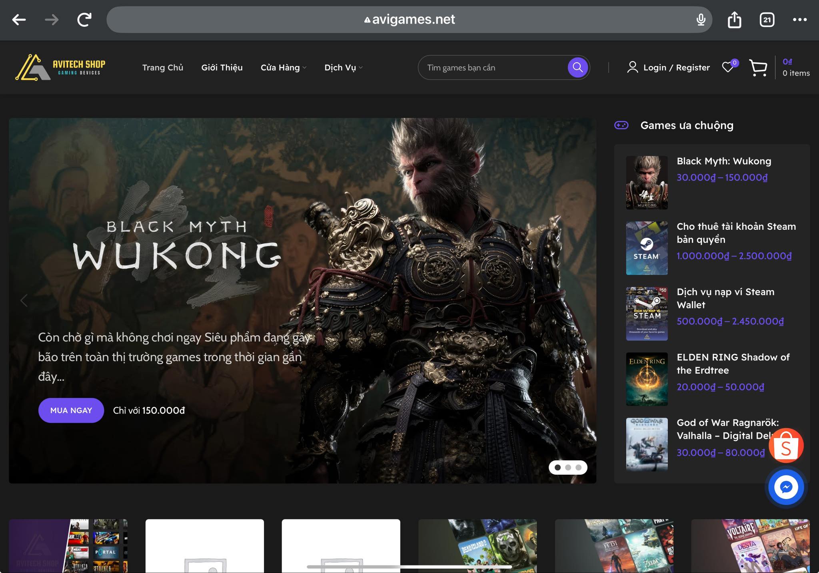Click the Black Myth Wukong thumbnail image
Image resolution: width=819 pixels, height=573 pixels.
tap(647, 183)
